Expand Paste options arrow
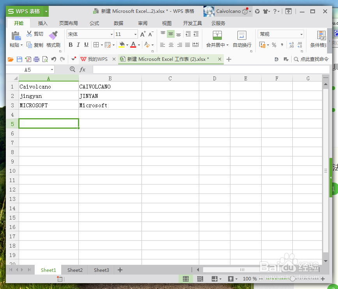Screen dimensions: 338x289 click(21, 45)
